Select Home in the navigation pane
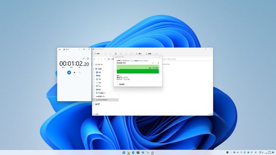Screen dimensions: 276x155 [99, 64]
